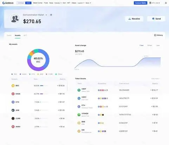This screenshot has width=169, height=145.
Task: Click the Connect Wallet button
Action: click(x=141, y=3)
